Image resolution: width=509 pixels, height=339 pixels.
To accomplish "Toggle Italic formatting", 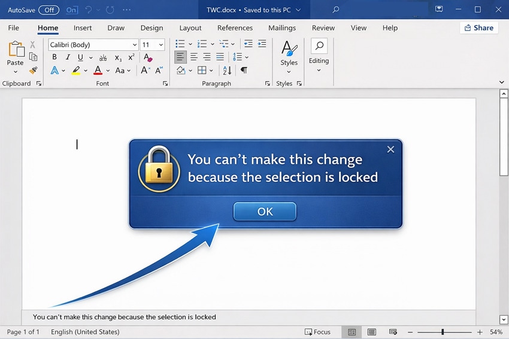I will 68,57.
